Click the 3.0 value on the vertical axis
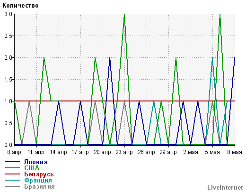 click(x=8, y=14)
